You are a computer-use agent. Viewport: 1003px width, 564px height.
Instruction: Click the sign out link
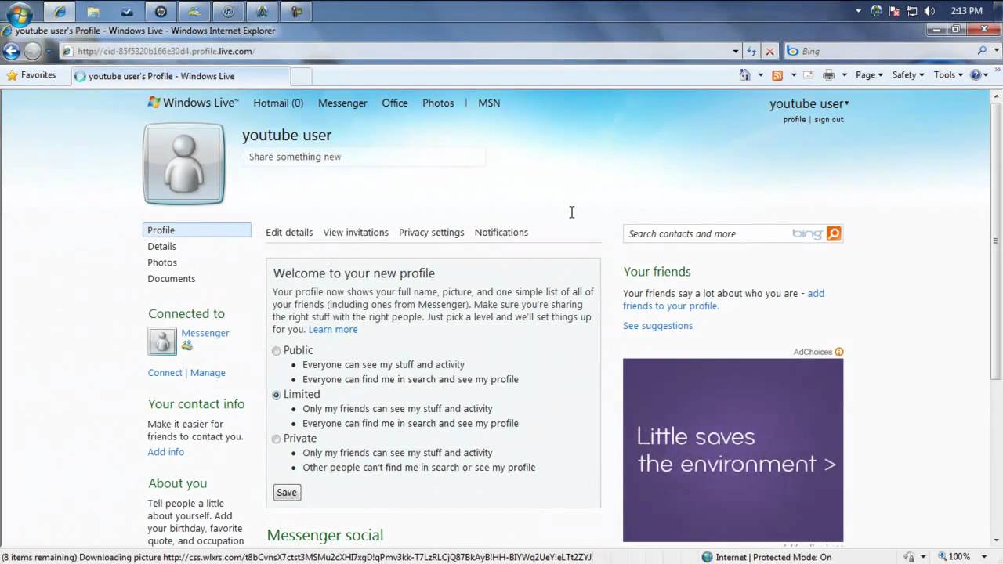(829, 120)
